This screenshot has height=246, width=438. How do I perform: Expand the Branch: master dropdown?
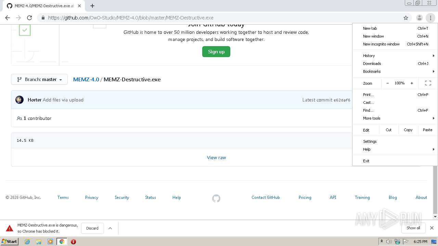click(x=39, y=79)
